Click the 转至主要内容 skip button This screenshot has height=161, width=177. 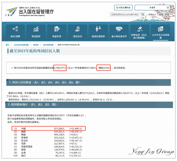(x=123, y=8)
